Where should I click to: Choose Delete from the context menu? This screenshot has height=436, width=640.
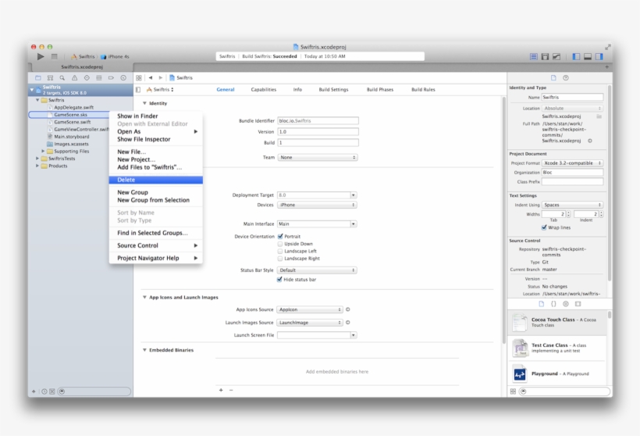[156, 180]
